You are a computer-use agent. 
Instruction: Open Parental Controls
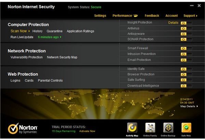pyautogui.click(x=50, y=80)
